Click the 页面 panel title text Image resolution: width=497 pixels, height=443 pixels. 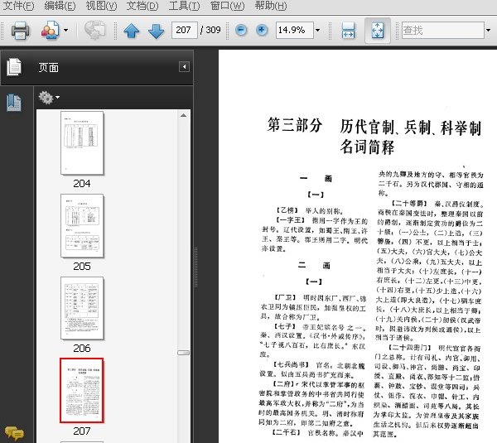[49, 67]
